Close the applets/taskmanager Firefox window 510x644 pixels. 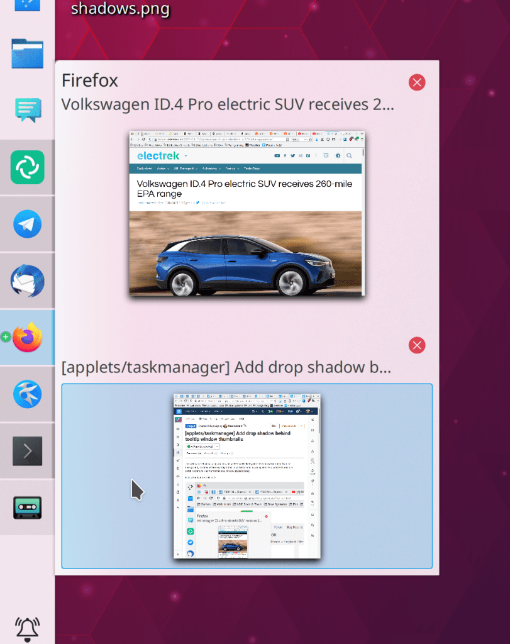(x=416, y=345)
